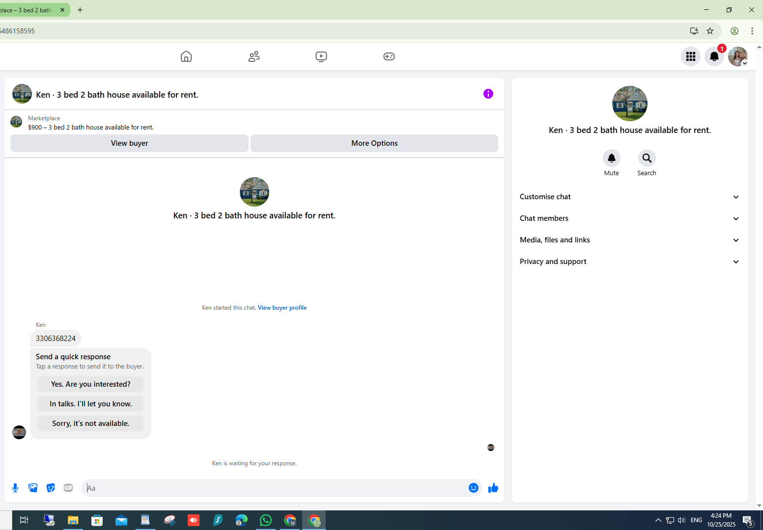This screenshot has width=763, height=530.
Task: Expand the Chat members section
Action: click(x=630, y=218)
